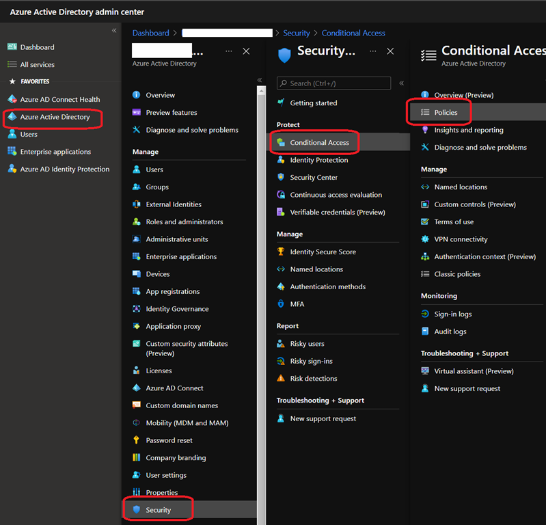Click the Azure AD Connect Health icon

click(12, 99)
